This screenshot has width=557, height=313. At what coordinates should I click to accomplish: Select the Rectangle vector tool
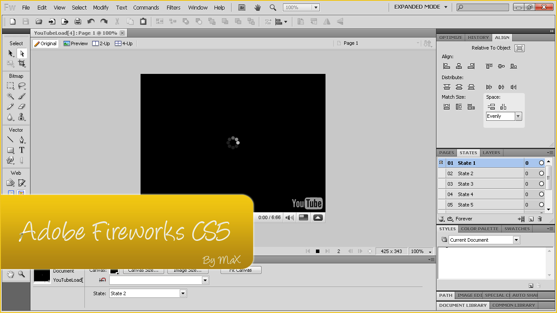(x=11, y=150)
